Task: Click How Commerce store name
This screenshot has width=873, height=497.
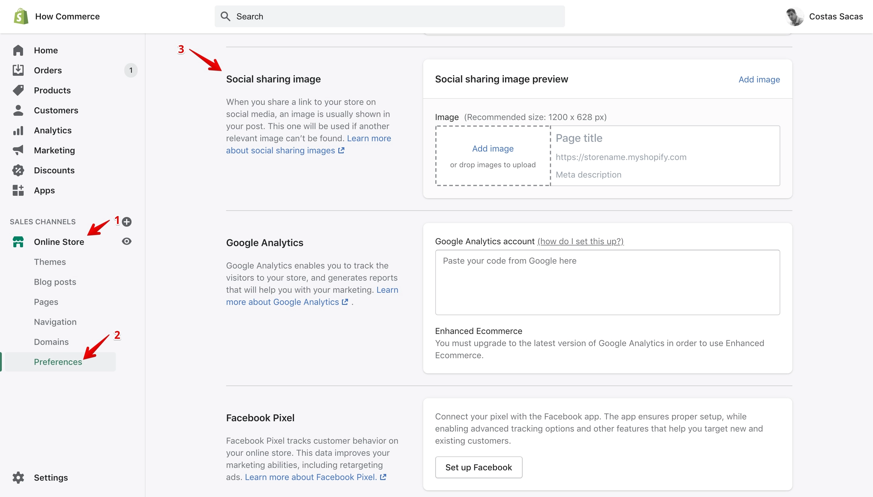Action: (x=68, y=16)
